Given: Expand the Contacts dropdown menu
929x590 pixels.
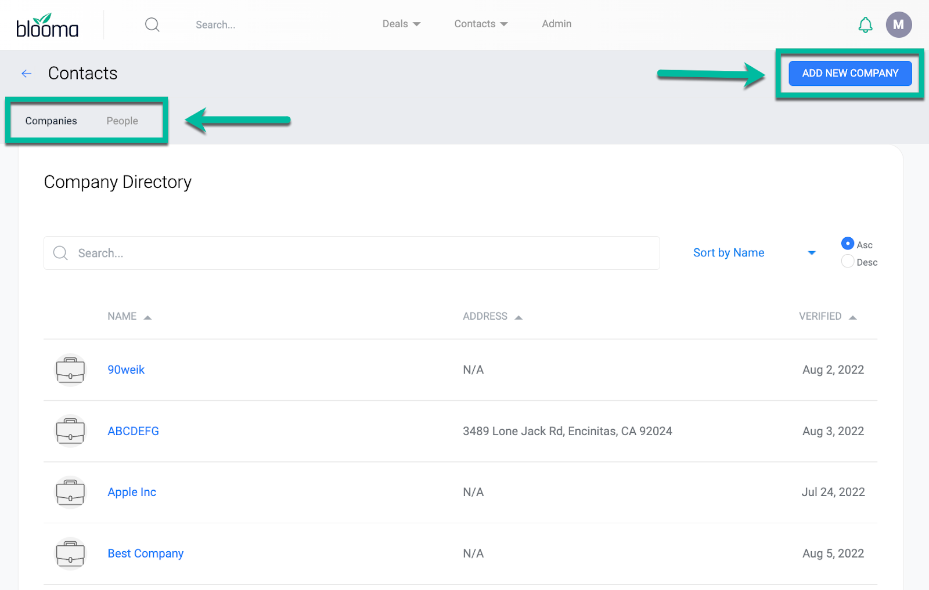Looking at the screenshot, I should click(x=481, y=24).
